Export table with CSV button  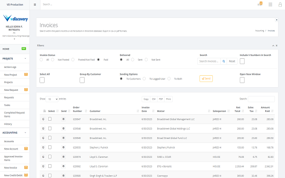click(x=154, y=99)
